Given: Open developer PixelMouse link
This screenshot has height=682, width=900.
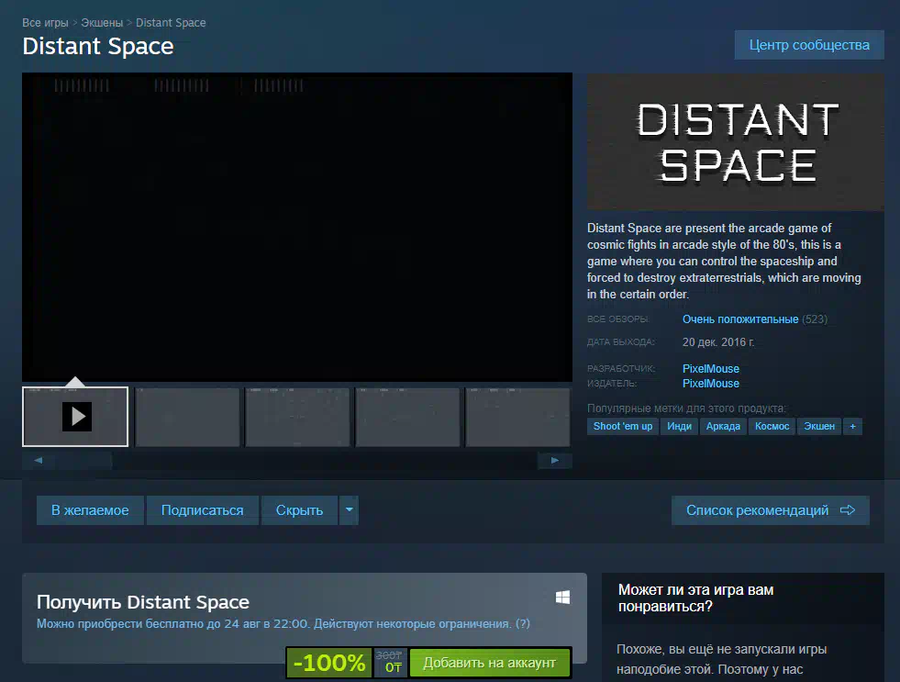Looking at the screenshot, I should pos(711,369).
